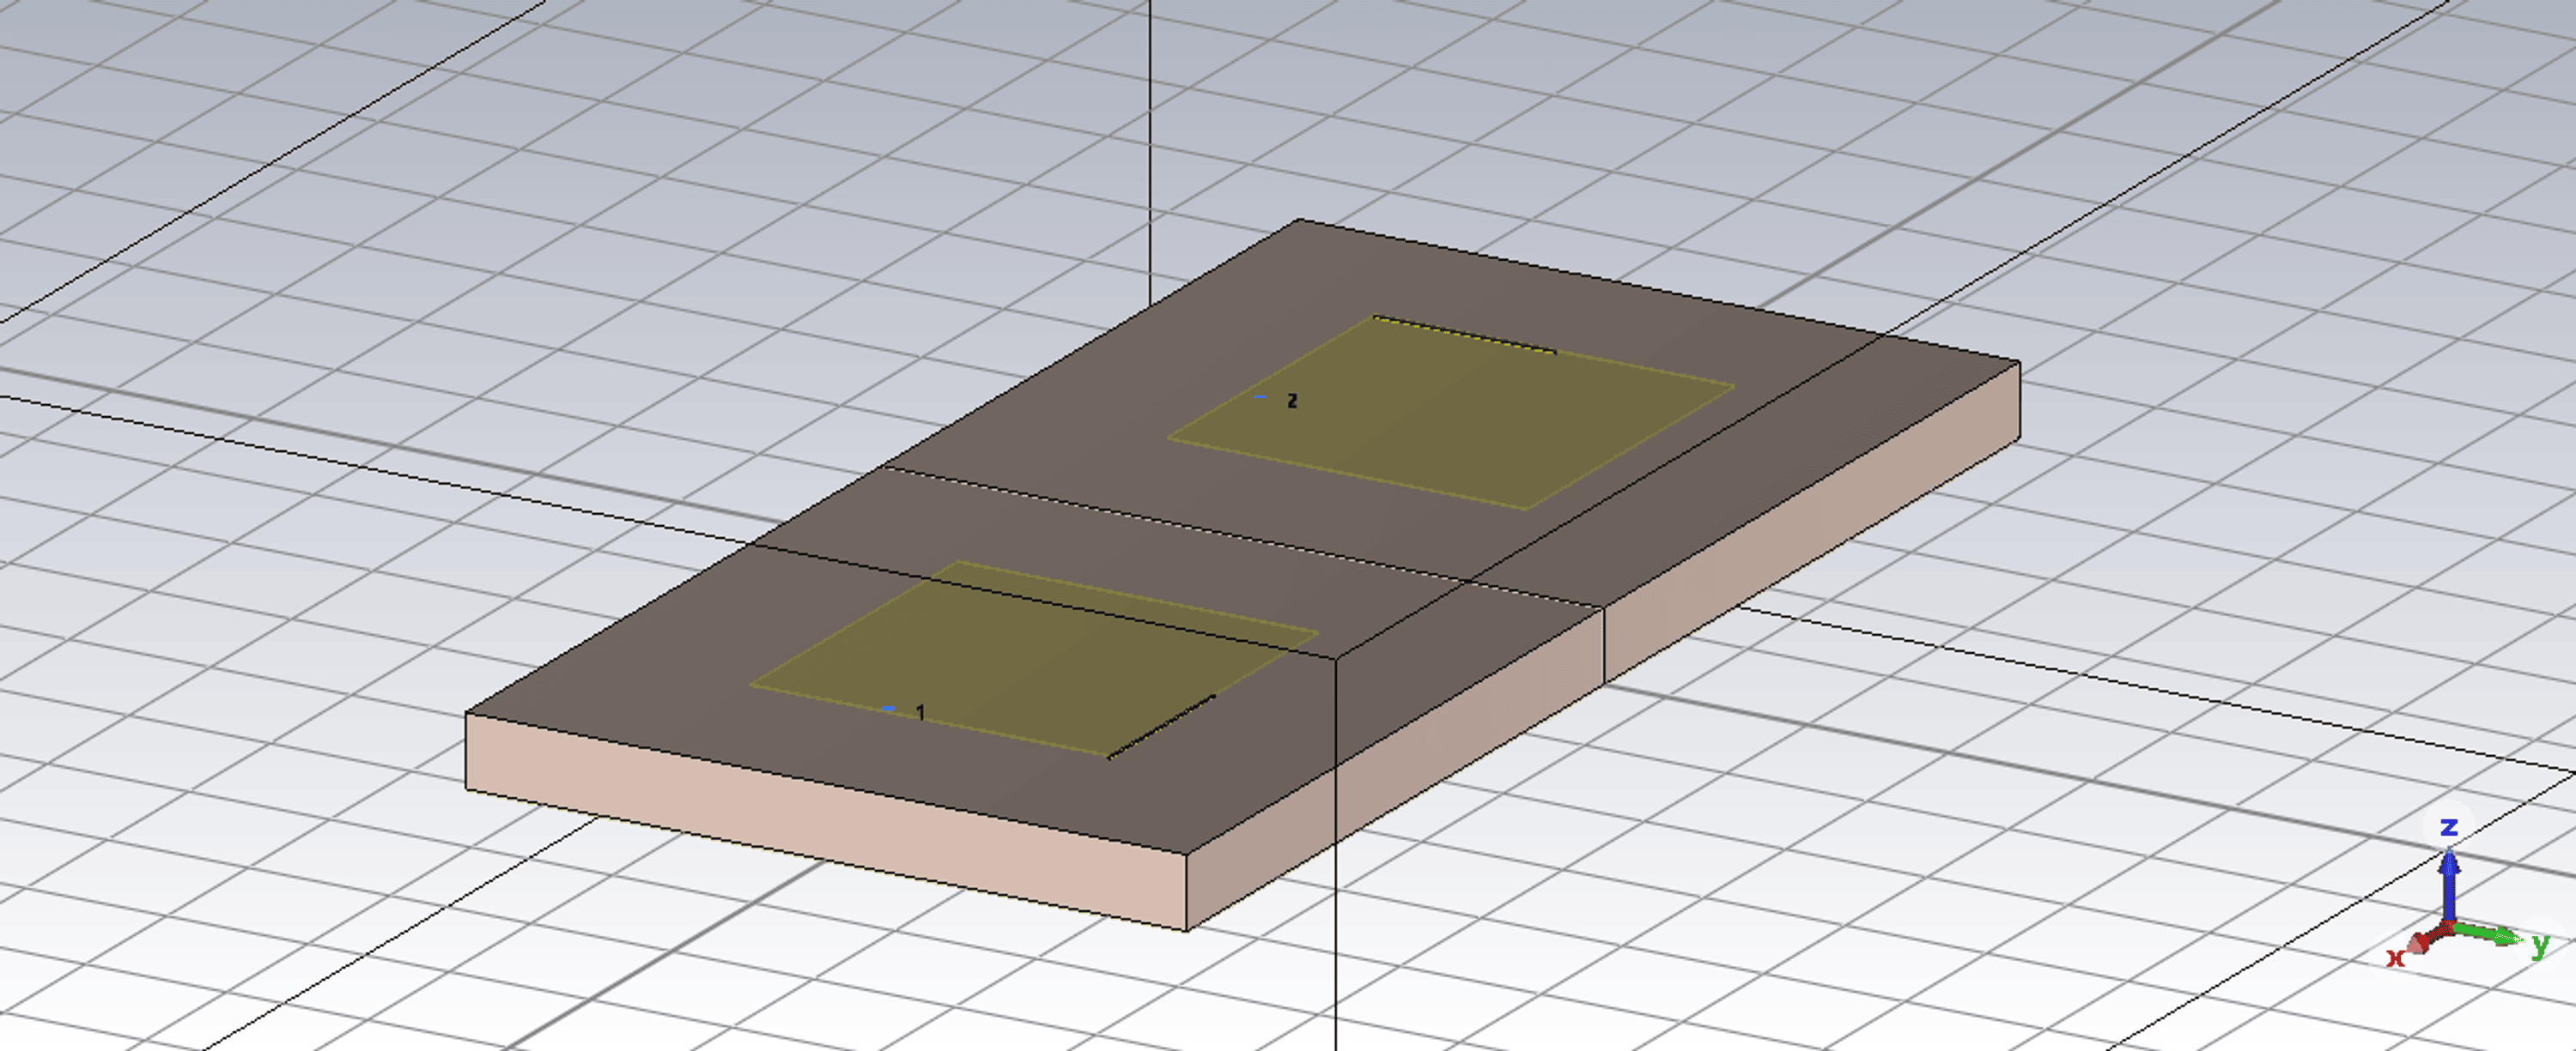Select the dashed edge line atop patch 2
The image size is (2576, 1051).
click(x=1465, y=335)
